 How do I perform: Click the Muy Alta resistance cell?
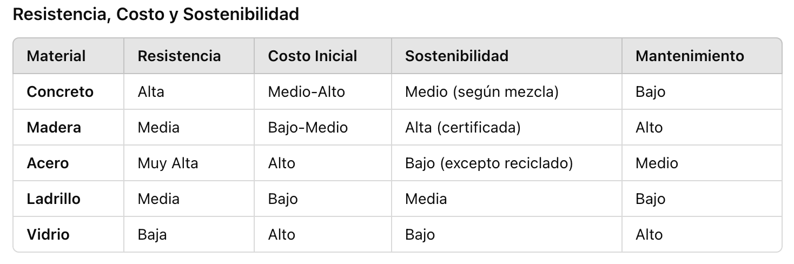[x=168, y=163]
